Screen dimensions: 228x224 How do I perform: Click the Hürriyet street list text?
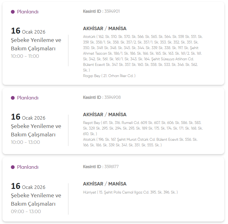(x=130, y=192)
